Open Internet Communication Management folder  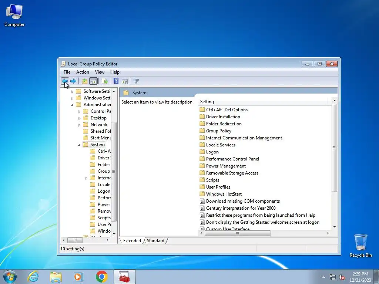[x=241, y=138]
